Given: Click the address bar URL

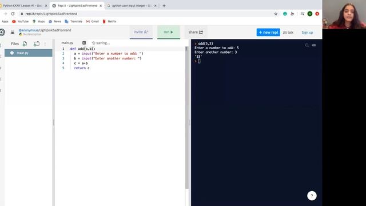Looking at the screenshot, I should (51, 14).
